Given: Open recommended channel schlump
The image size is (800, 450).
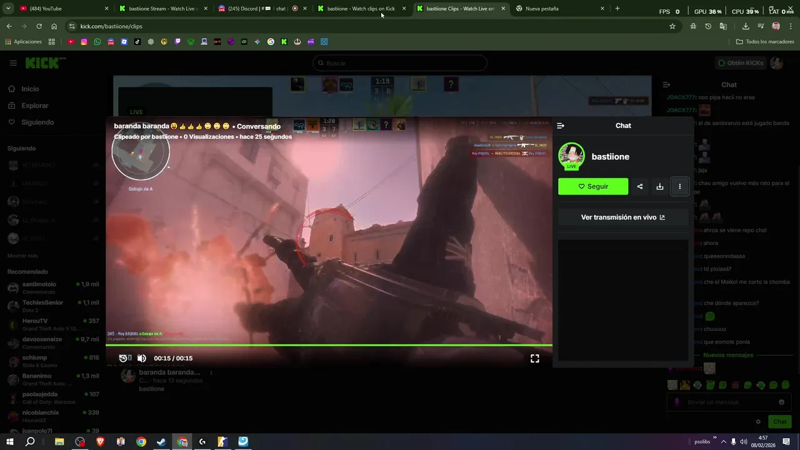Looking at the screenshot, I should click(x=53, y=361).
